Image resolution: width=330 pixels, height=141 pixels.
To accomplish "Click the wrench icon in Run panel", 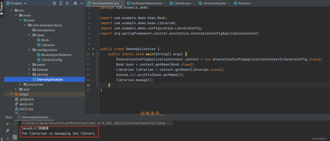I will pyautogui.click(x=8, y=131).
